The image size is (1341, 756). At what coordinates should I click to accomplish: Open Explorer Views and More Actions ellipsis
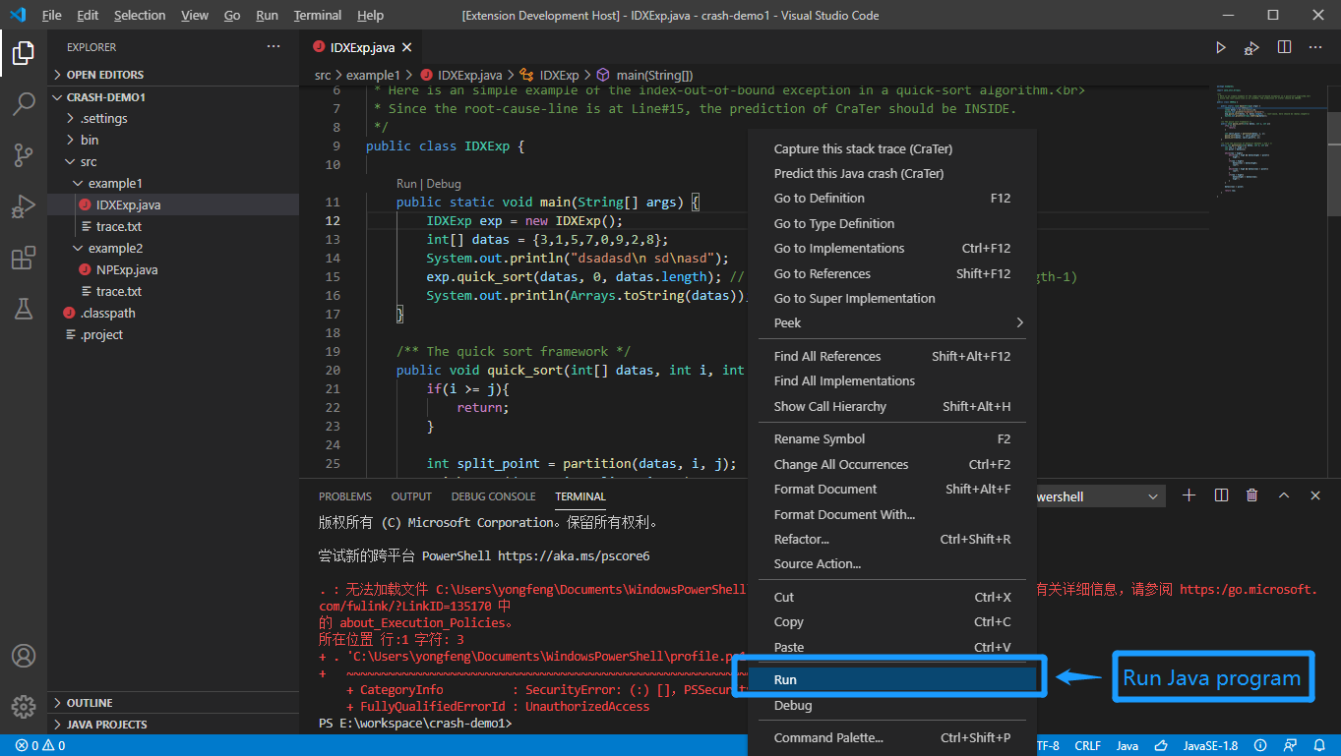coord(274,47)
